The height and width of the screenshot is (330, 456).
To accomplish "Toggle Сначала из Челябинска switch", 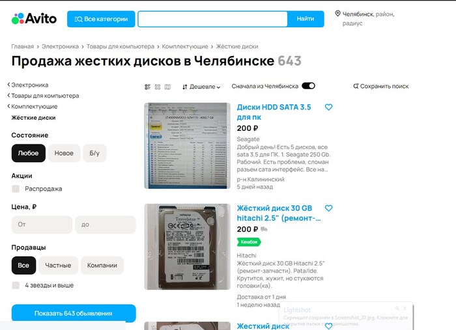I will tap(308, 86).
